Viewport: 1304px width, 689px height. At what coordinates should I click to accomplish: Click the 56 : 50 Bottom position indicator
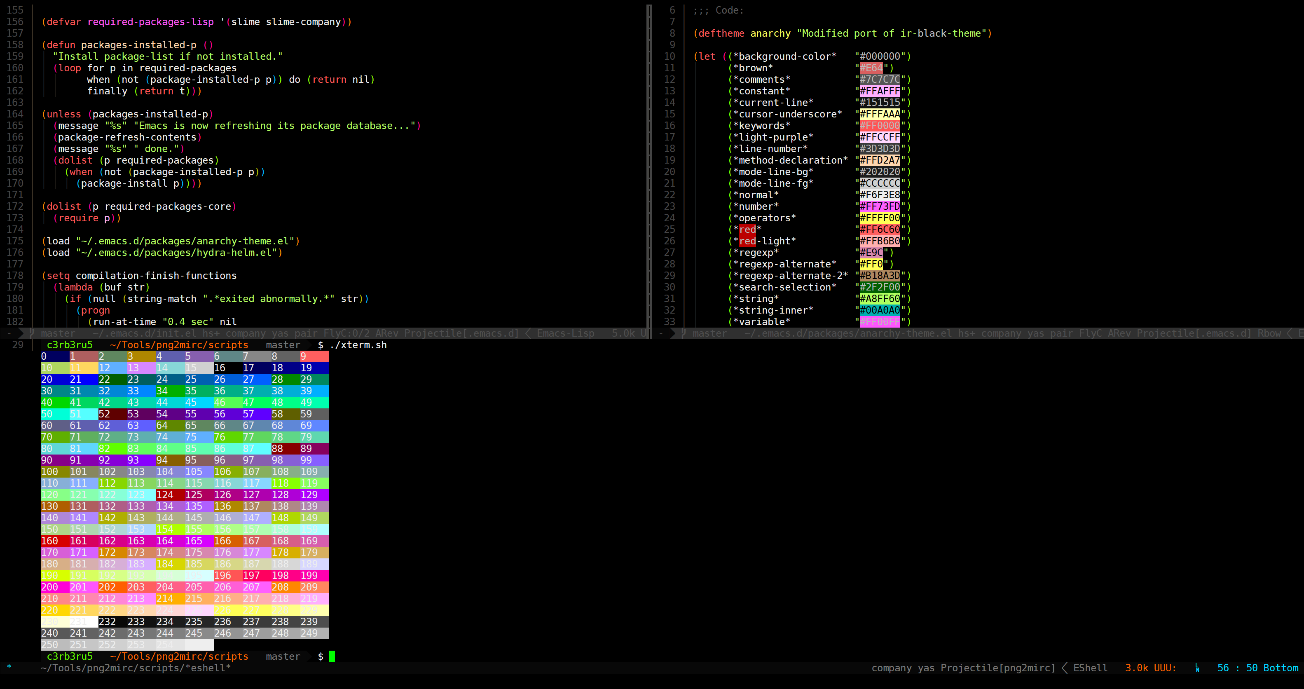point(1257,668)
